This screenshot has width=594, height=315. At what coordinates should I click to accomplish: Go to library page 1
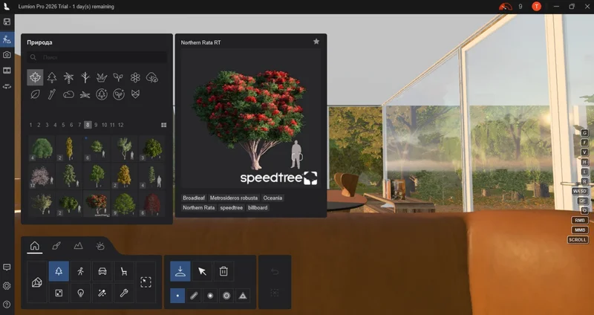pyautogui.click(x=30, y=125)
